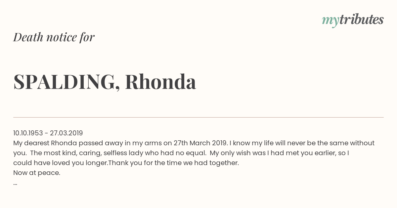The width and height of the screenshot is (397, 208).
Task: Click the text "27th March 2019"
Action: pyautogui.click(x=200, y=143)
